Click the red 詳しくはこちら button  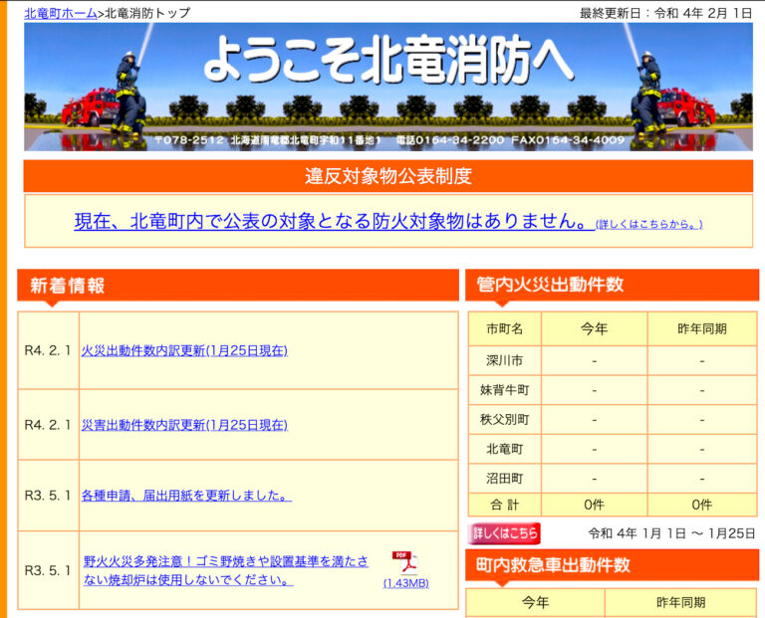click(505, 533)
